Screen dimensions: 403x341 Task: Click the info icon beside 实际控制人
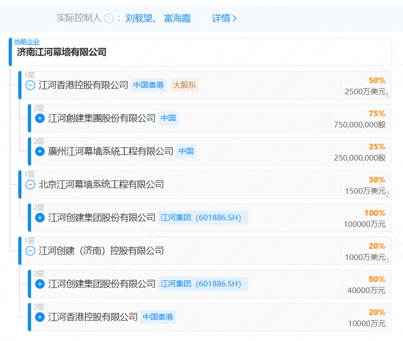pyautogui.click(x=108, y=18)
